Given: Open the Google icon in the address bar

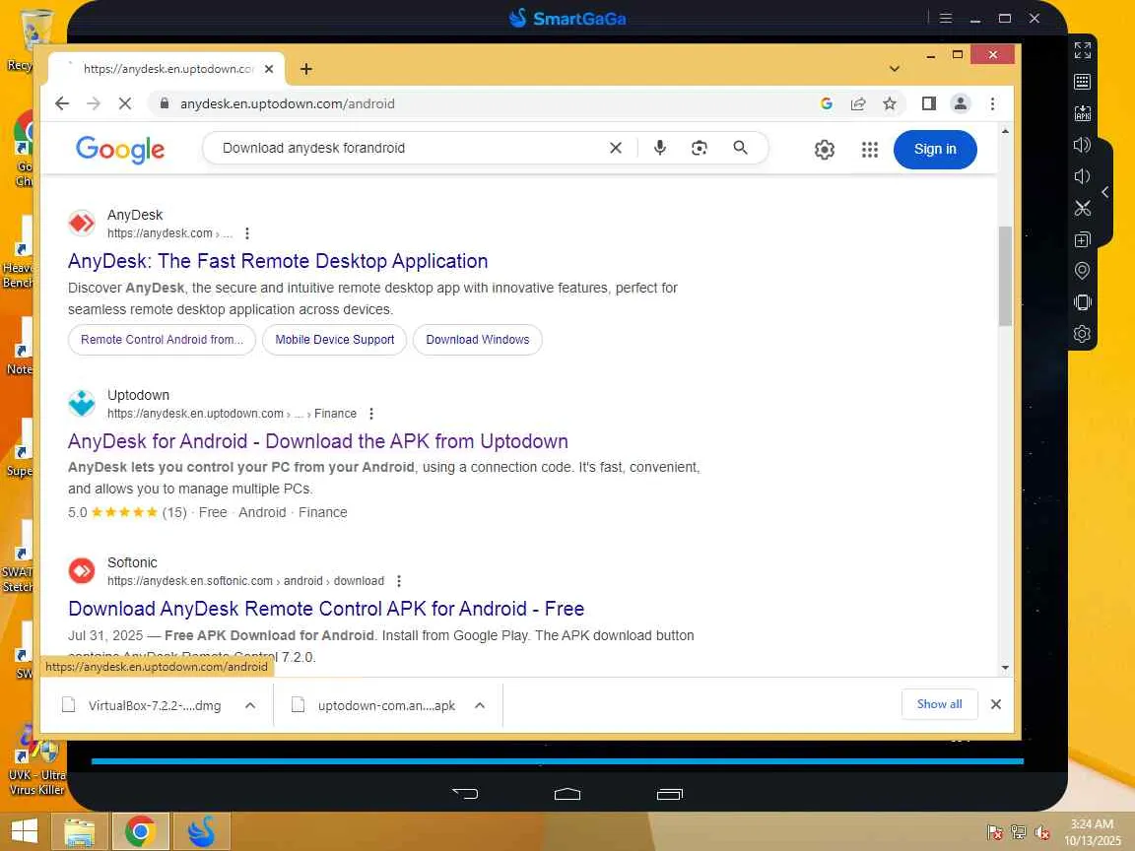Looking at the screenshot, I should click(x=826, y=103).
